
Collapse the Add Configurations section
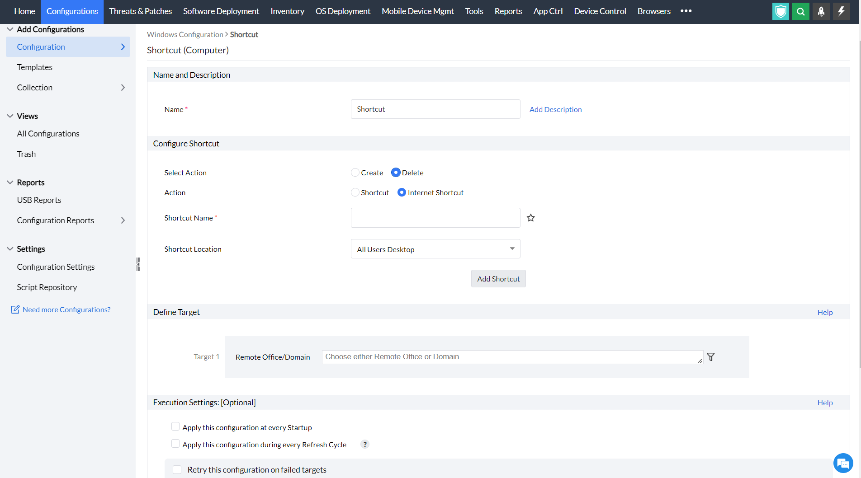tap(9, 28)
